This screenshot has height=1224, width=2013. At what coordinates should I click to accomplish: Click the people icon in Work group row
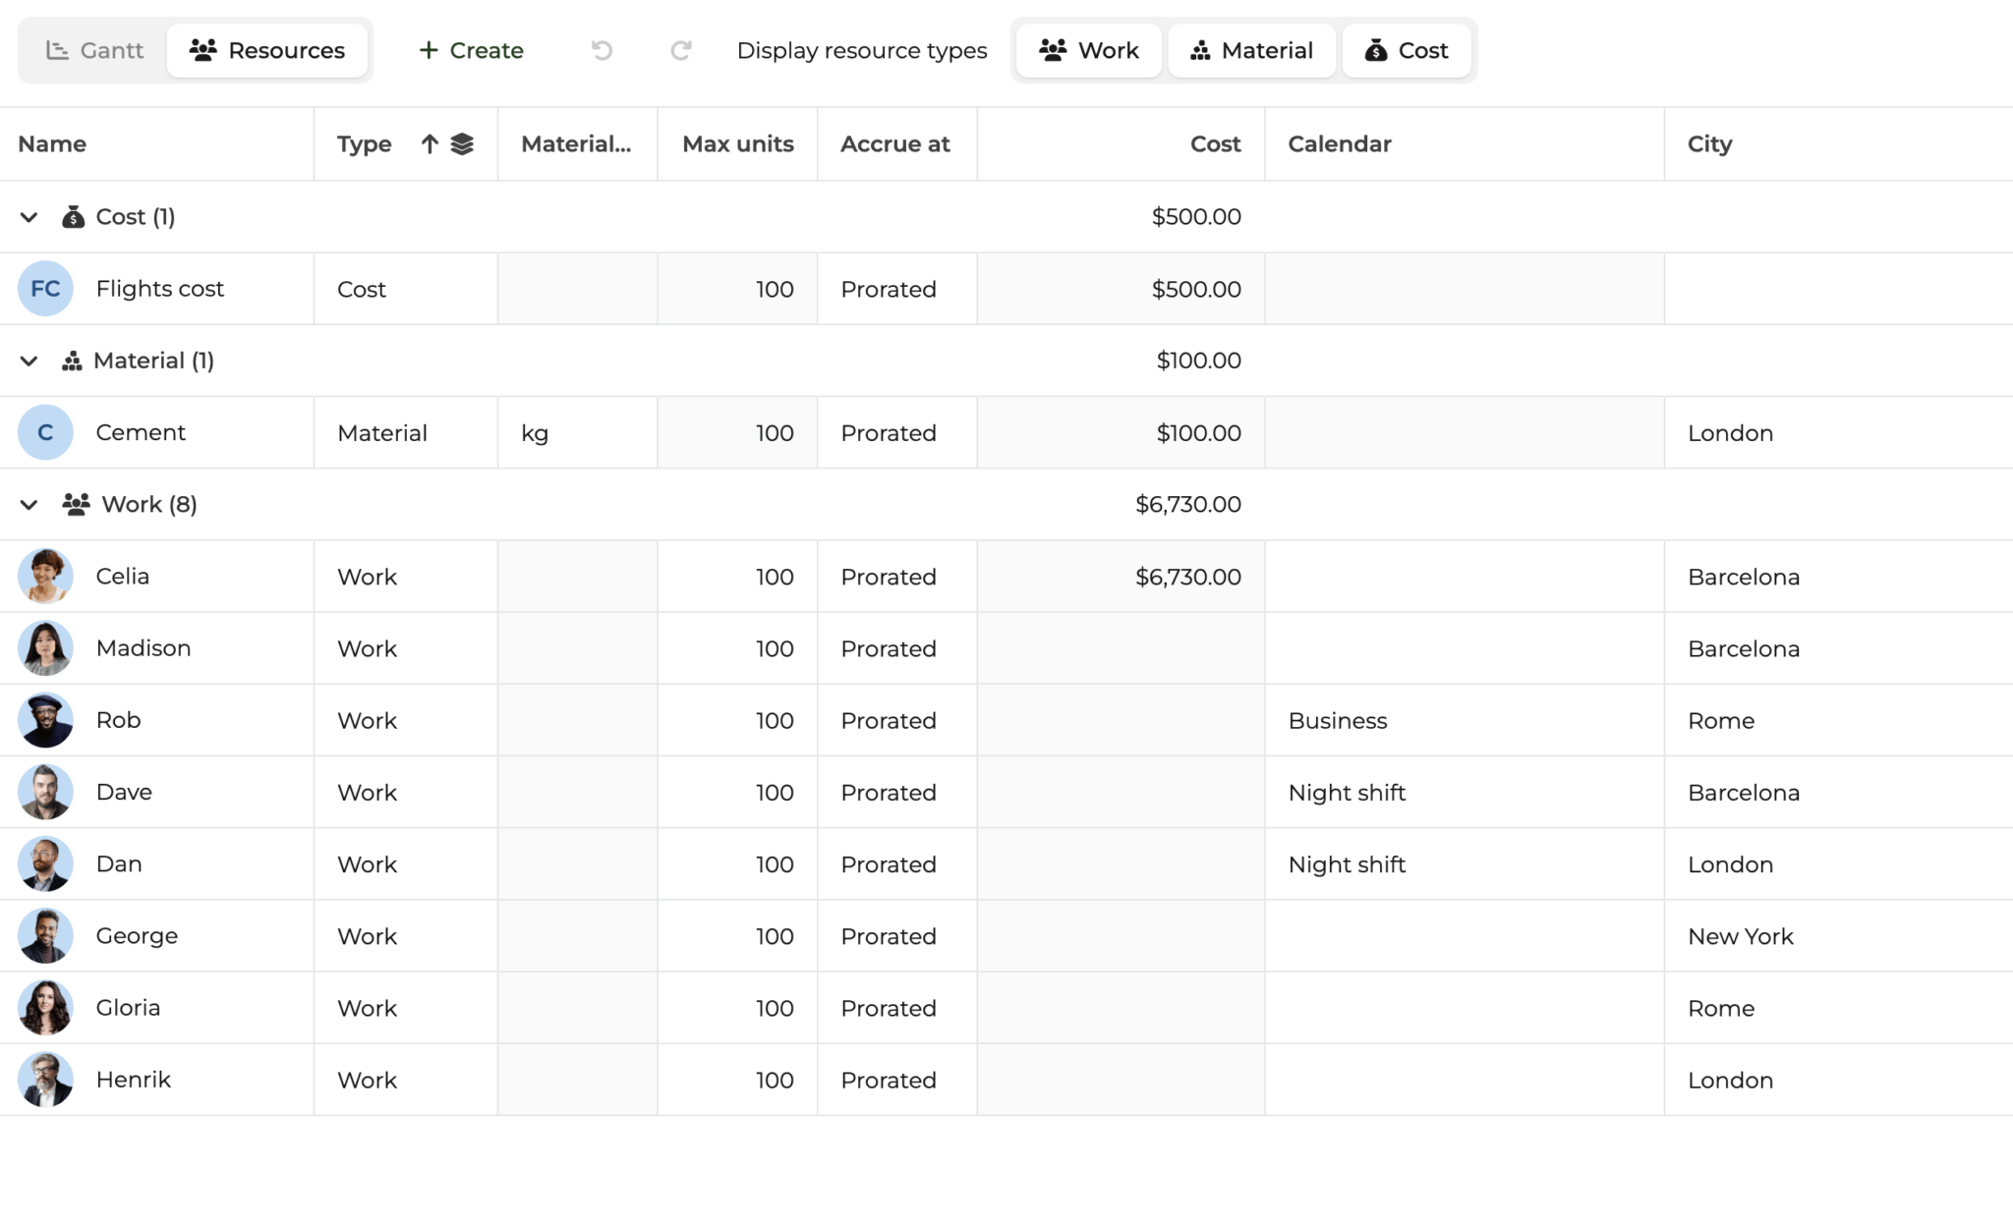pos(76,505)
